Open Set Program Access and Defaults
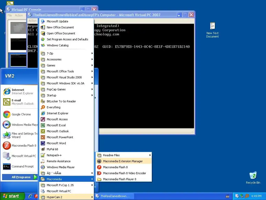Image resolution: width=266 pixels, height=200 pixels. (x=66, y=39)
